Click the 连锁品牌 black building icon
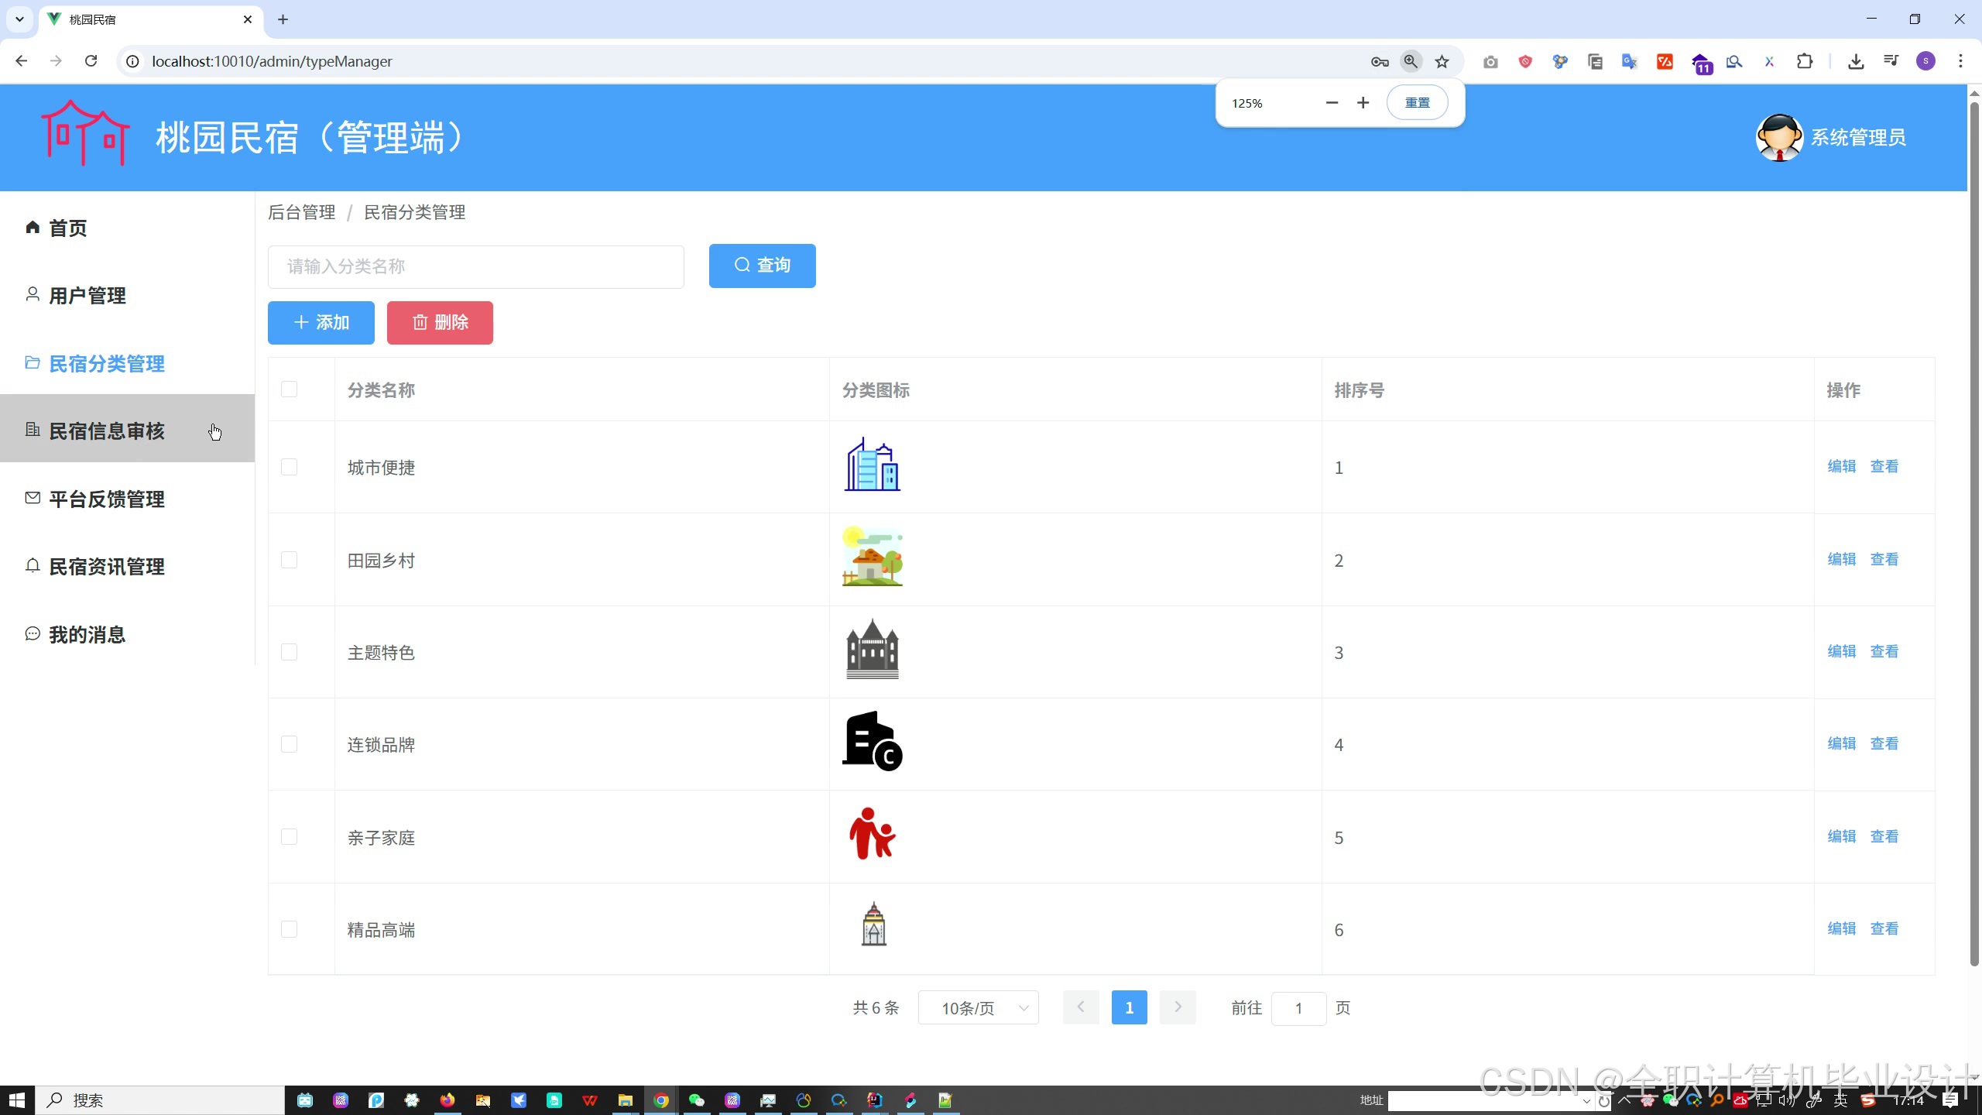 tap(873, 743)
